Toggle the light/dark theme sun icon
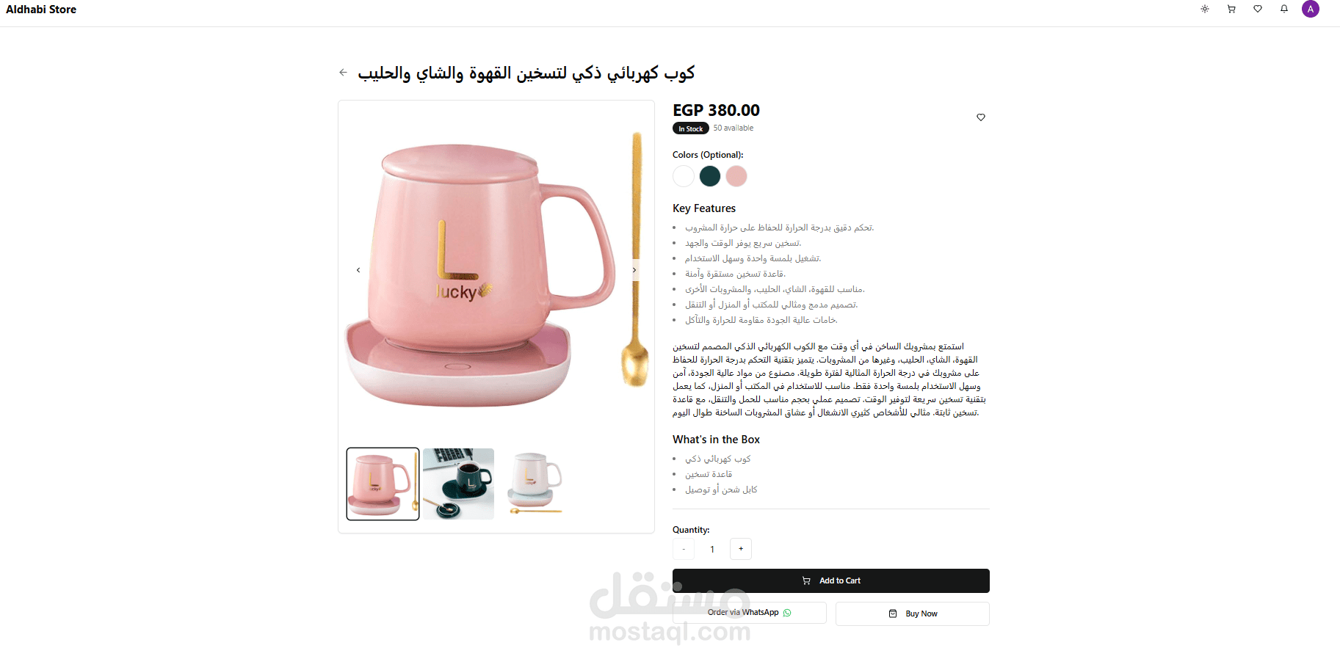1340x659 pixels. 1205,10
